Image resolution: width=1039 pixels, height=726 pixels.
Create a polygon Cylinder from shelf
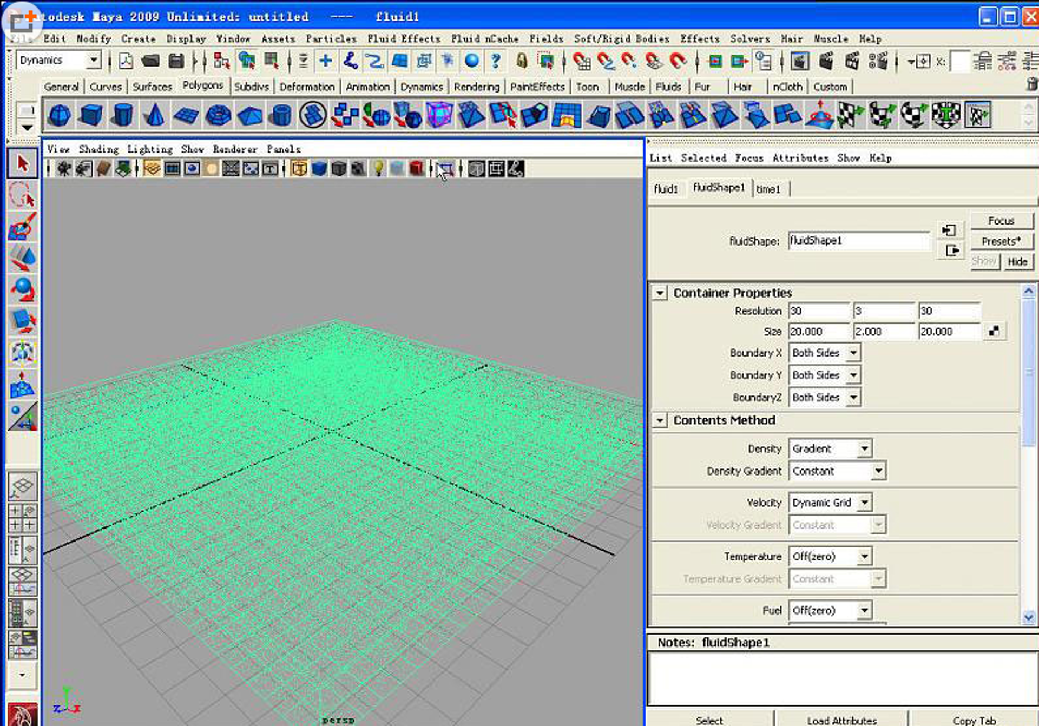(x=123, y=115)
